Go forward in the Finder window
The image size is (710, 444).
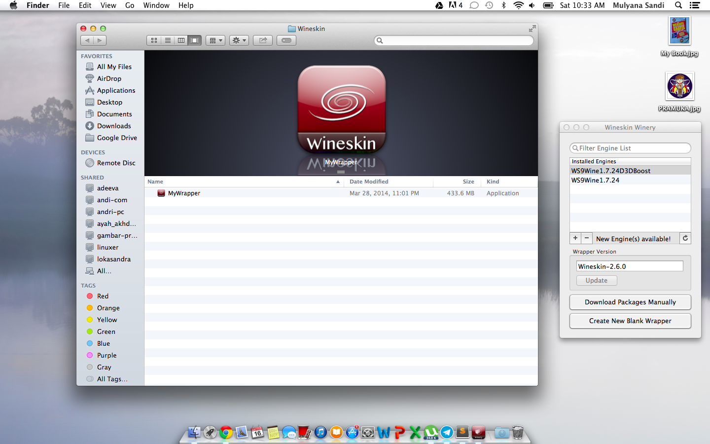100,40
